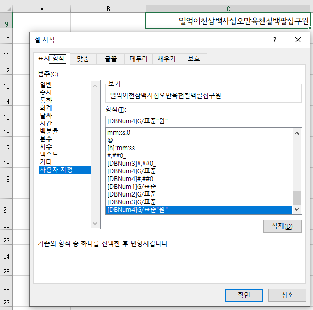The height and width of the screenshot is (310, 313).
Task: Select [h]:mm:ss format
Action: 199,148
